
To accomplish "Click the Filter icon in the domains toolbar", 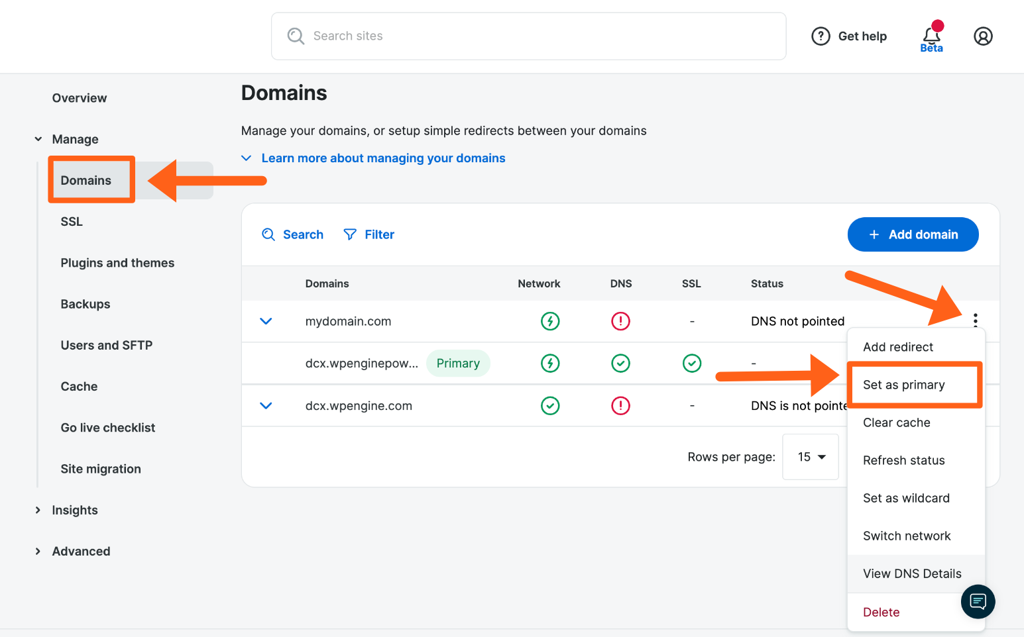I will [350, 234].
